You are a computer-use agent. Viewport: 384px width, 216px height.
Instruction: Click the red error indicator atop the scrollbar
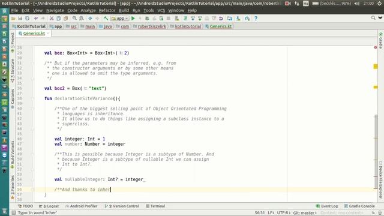tap(376, 47)
